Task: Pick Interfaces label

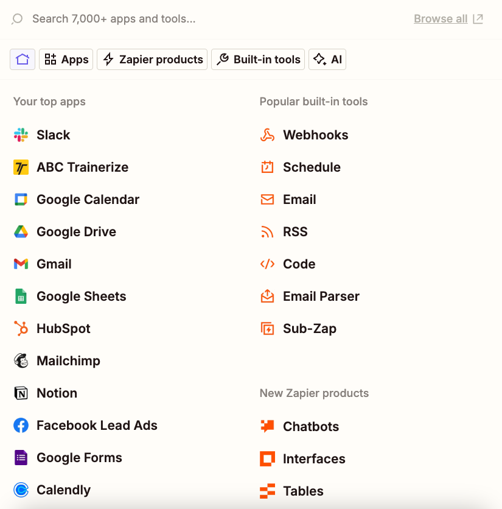Action: [x=314, y=458]
